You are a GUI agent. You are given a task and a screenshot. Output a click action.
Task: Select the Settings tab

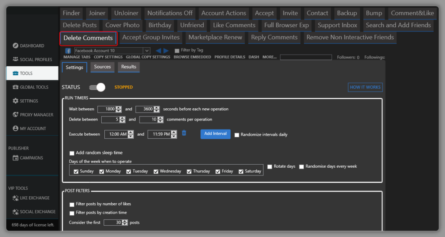pyautogui.click(x=74, y=67)
